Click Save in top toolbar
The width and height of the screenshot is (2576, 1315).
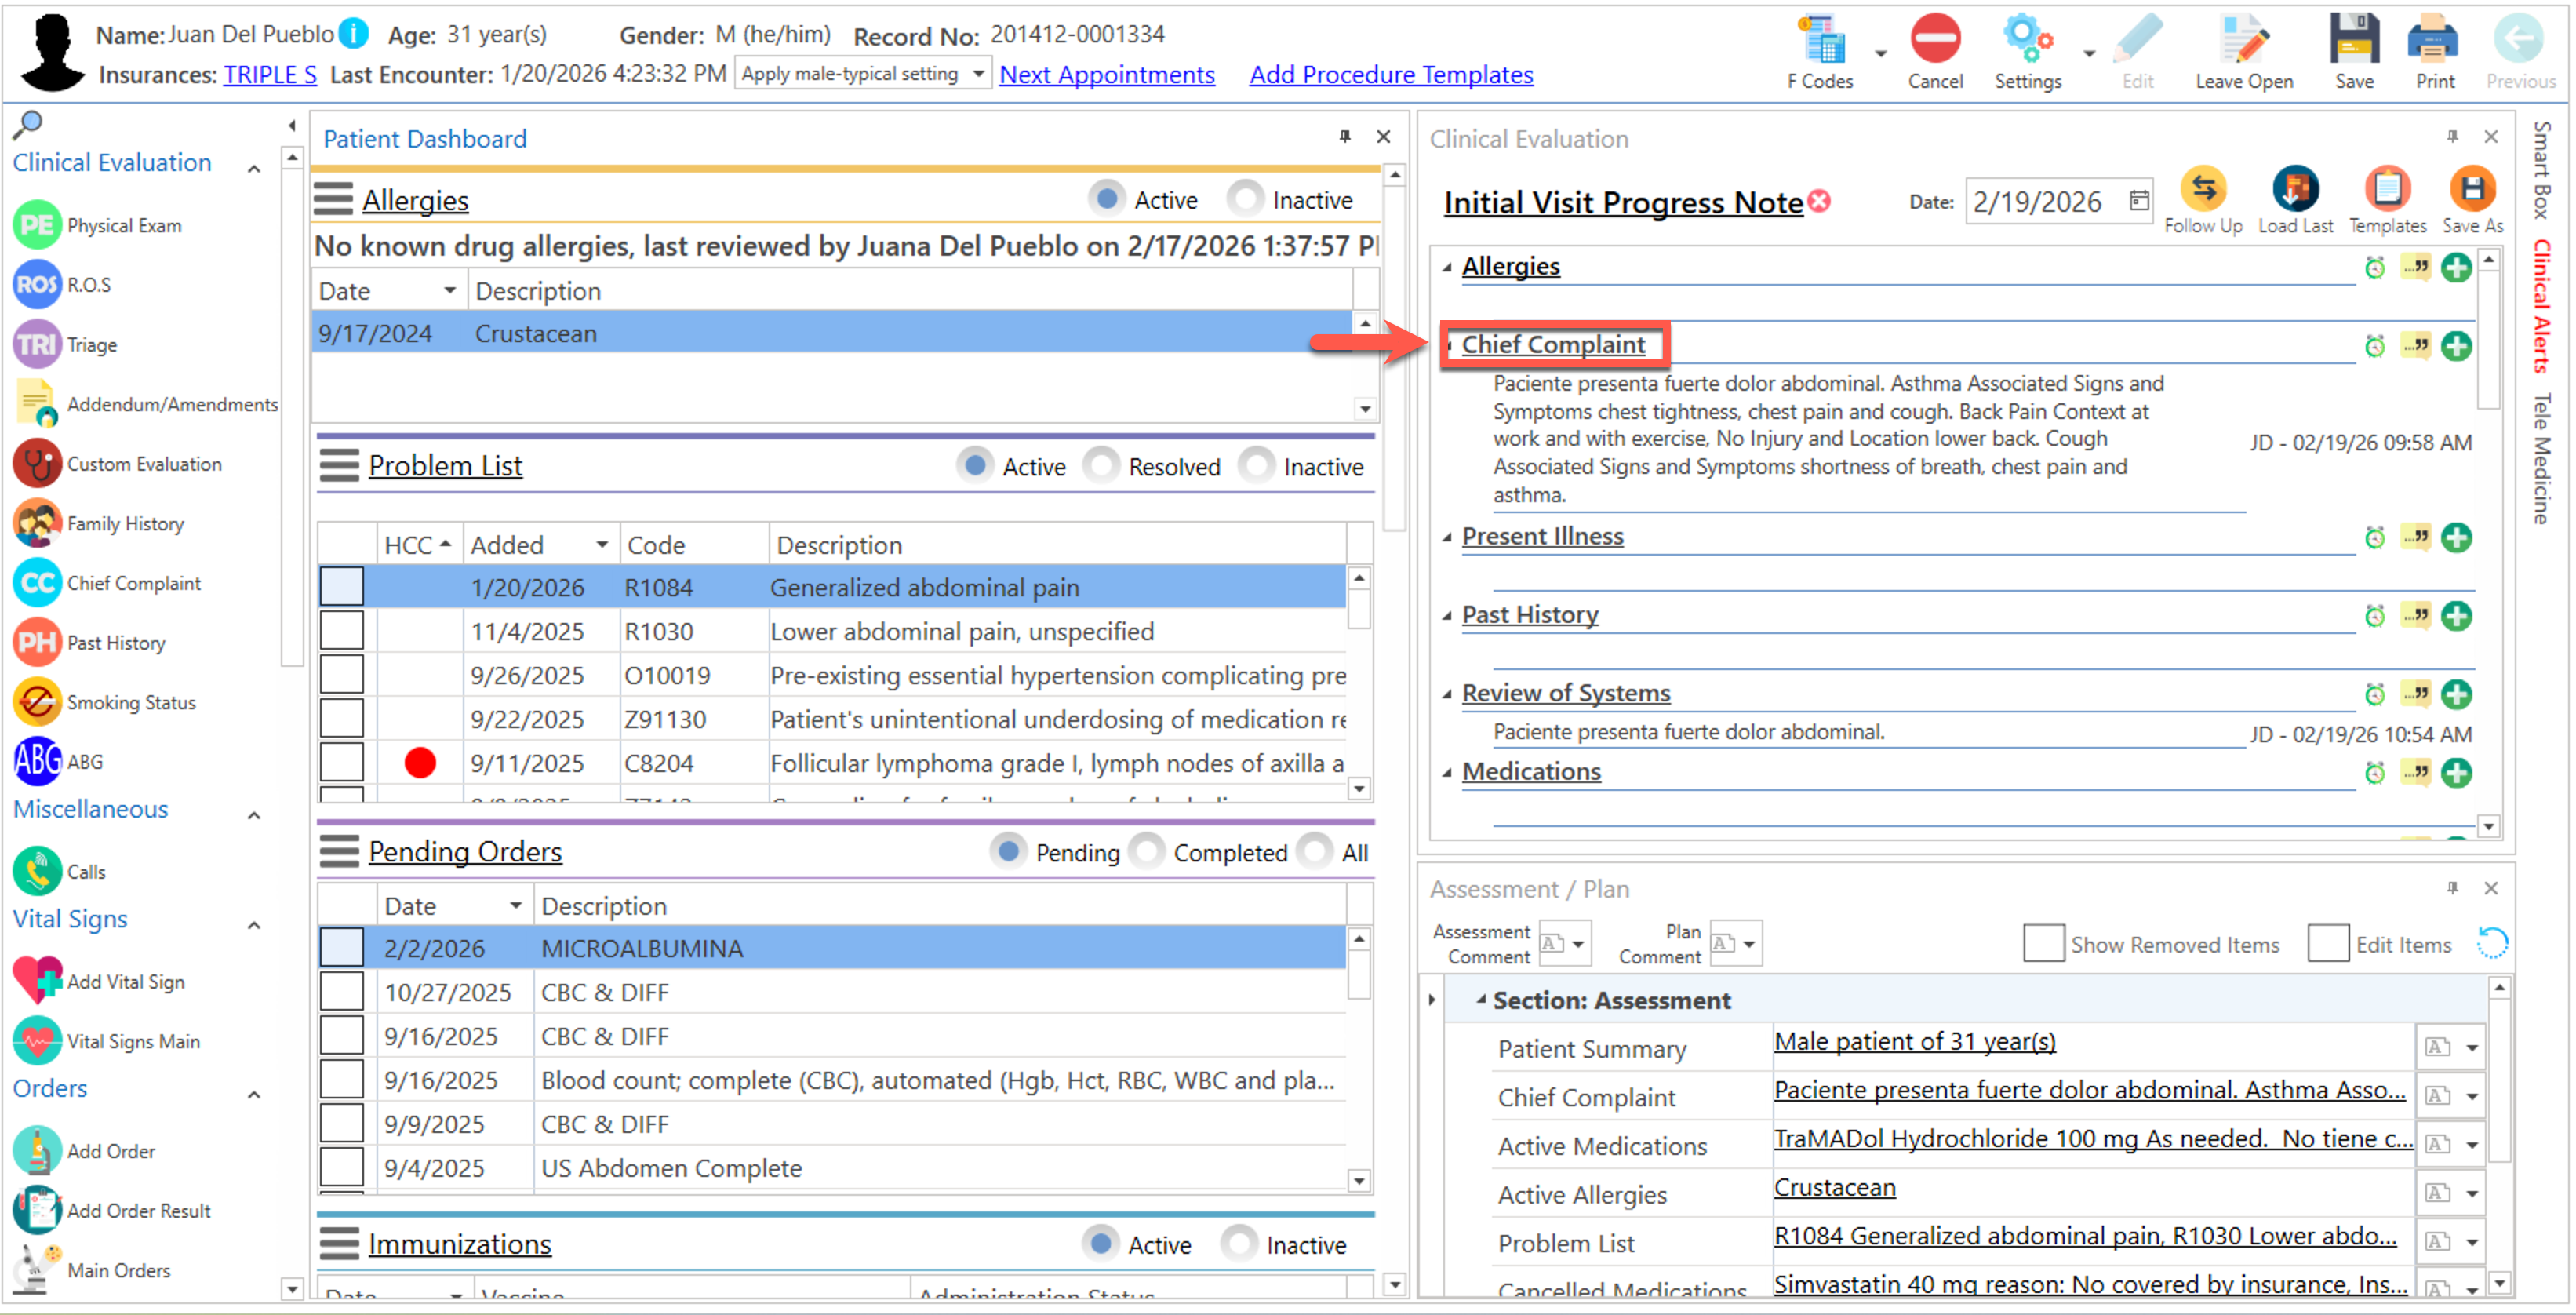coord(2354,40)
